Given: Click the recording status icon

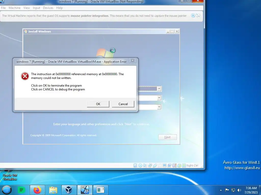Looking at the screenshot, I should [x=169, y=166].
